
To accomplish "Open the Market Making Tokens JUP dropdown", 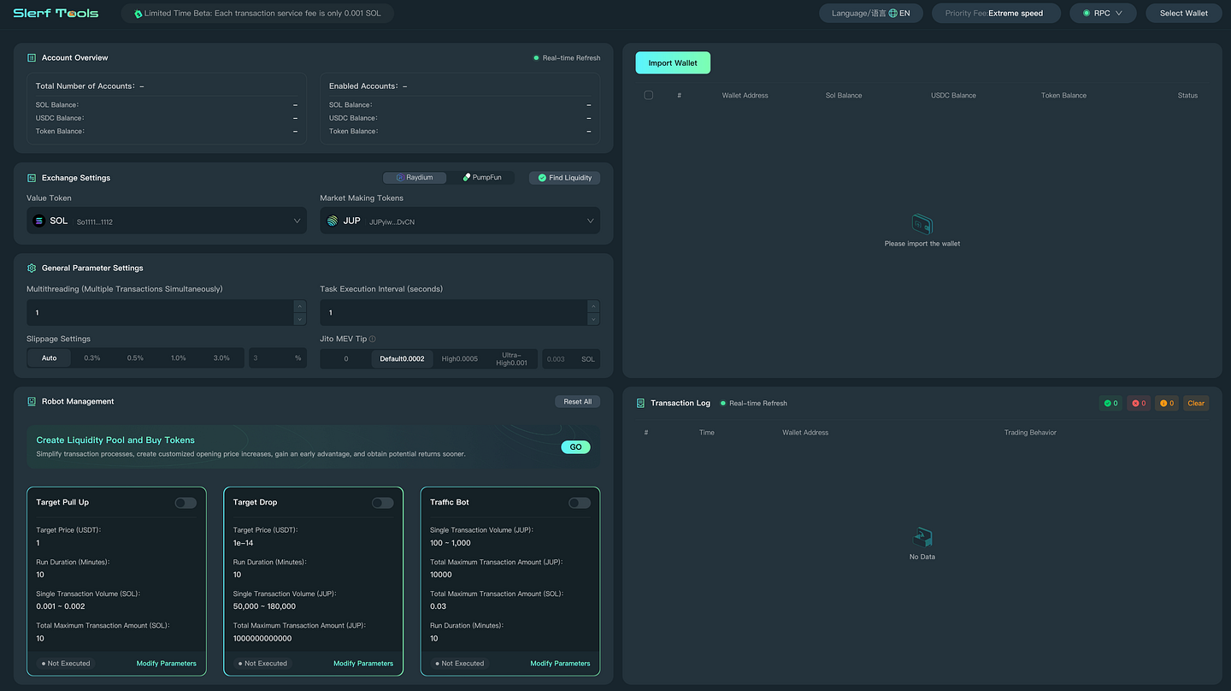I will coord(460,221).
